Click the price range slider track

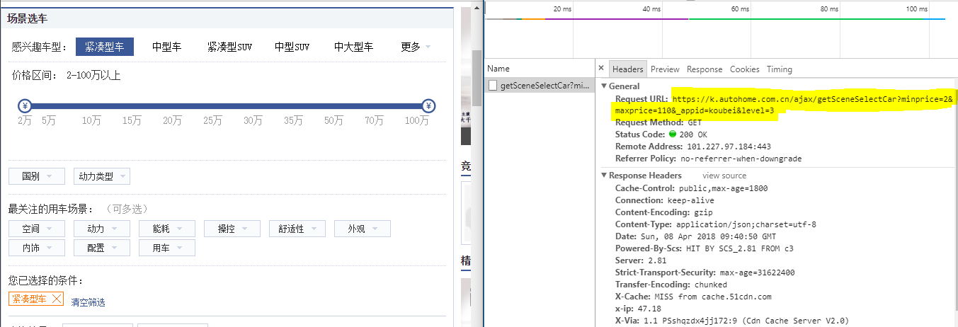point(227,106)
